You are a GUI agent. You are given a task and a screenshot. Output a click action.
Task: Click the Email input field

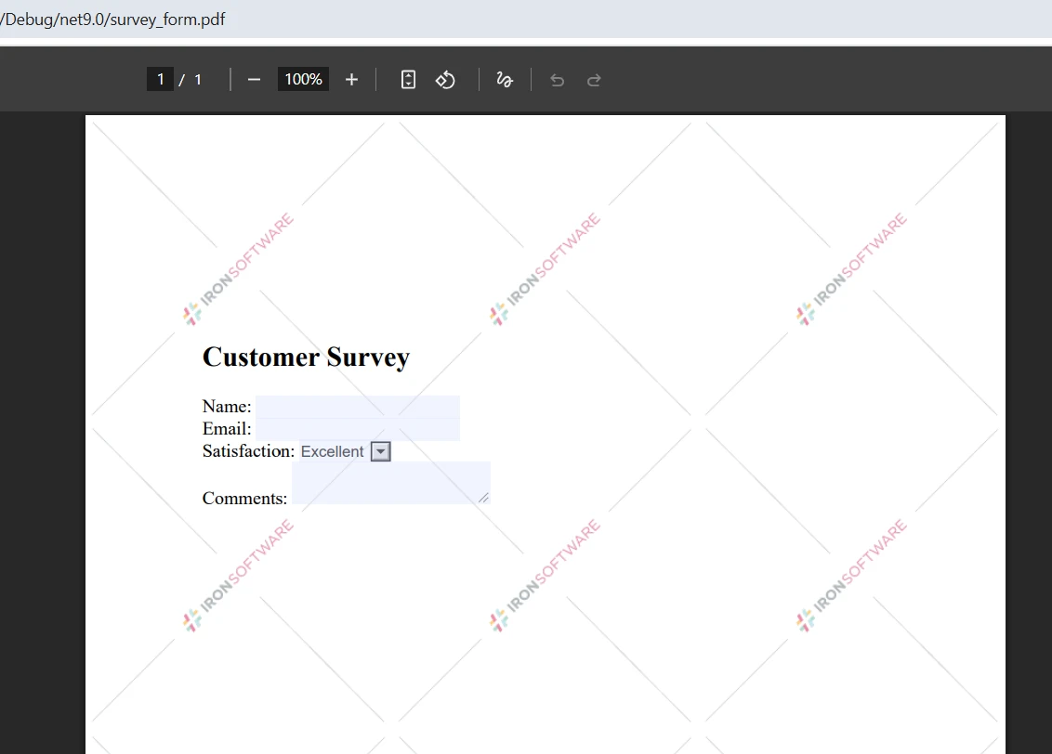tap(357, 428)
